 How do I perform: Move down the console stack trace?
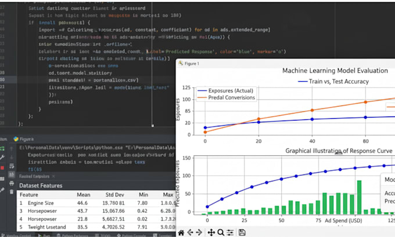[12, 158]
